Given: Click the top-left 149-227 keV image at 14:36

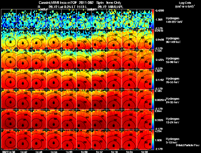Looking at the screenshot, I should pyautogui.click(x=9, y=19).
